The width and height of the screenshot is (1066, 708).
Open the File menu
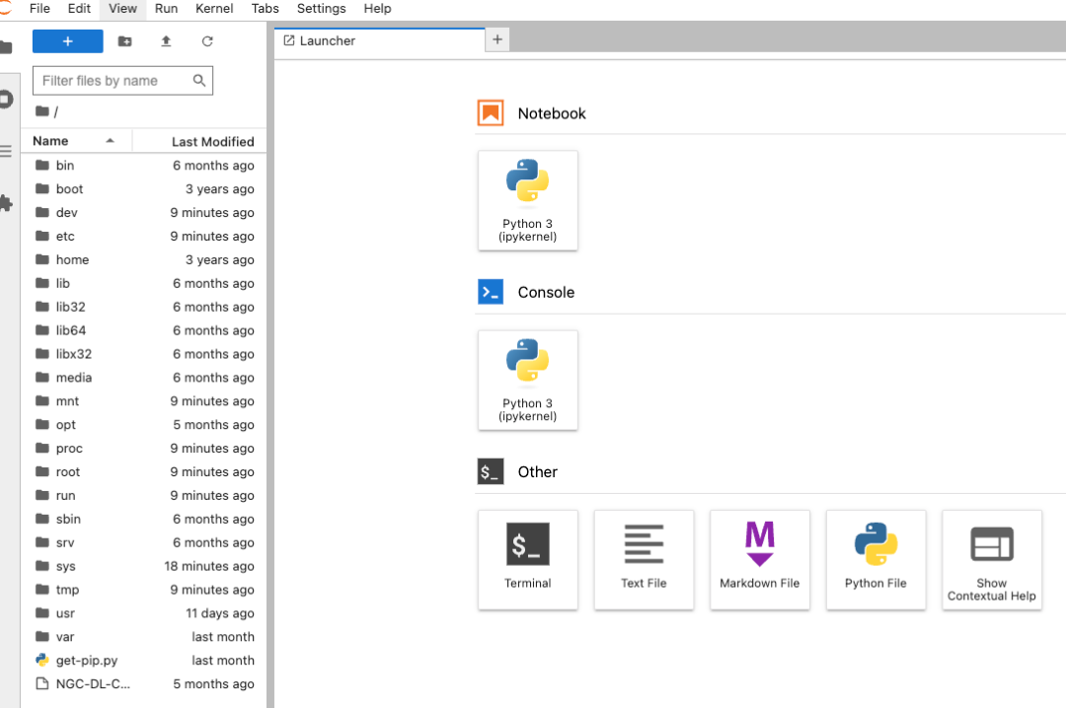coord(39,9)
